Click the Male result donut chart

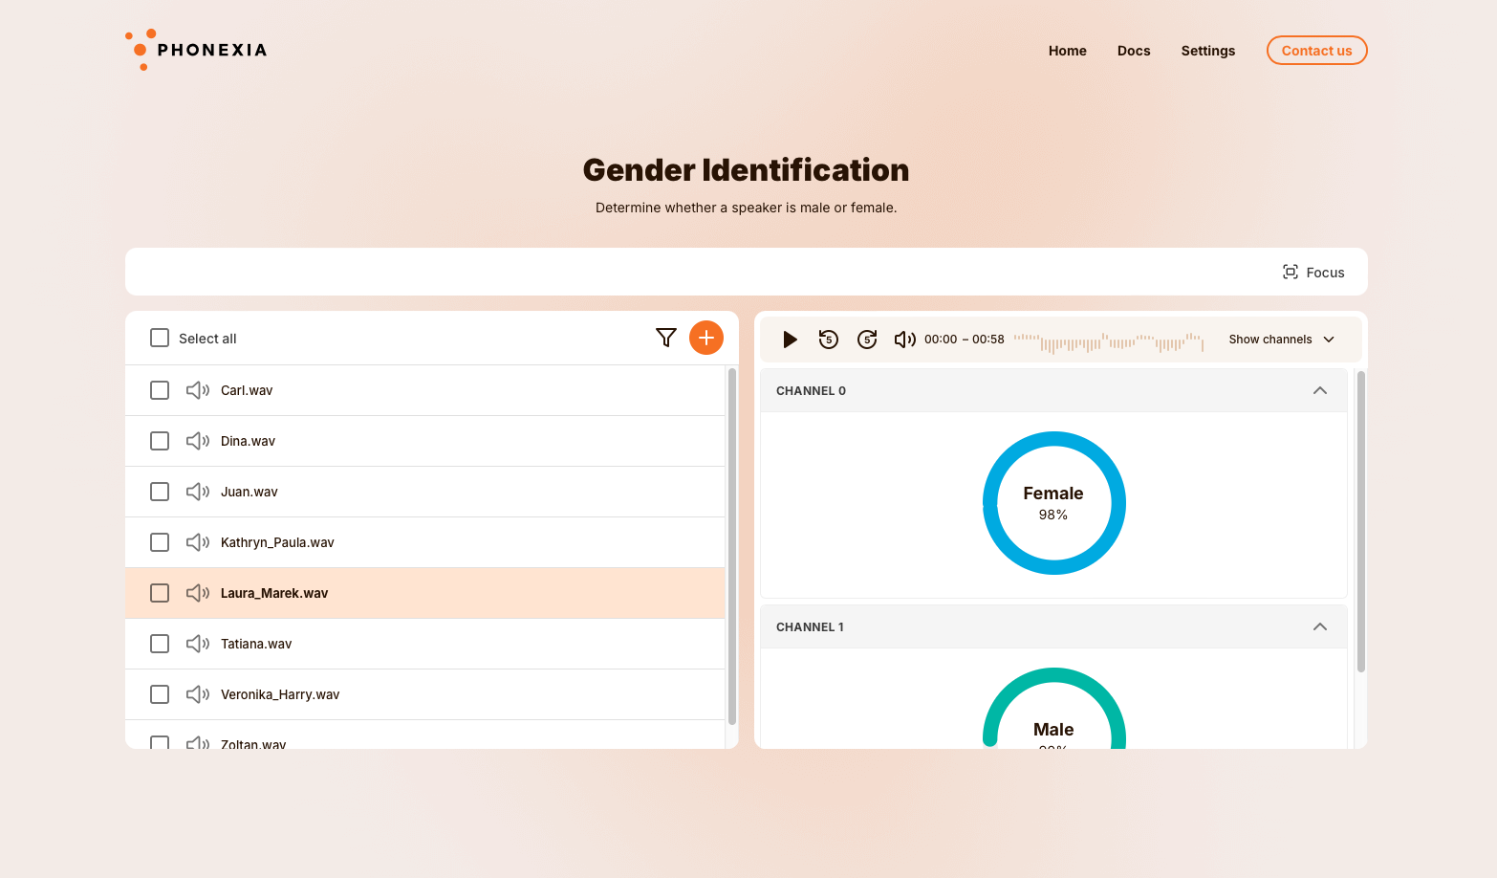1053,709
